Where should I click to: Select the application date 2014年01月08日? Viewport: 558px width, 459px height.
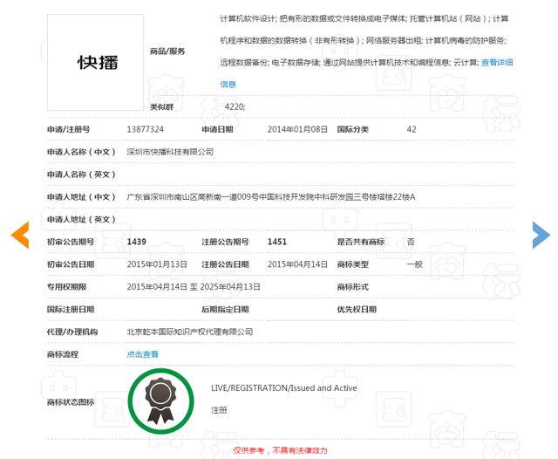pos(297,129)
